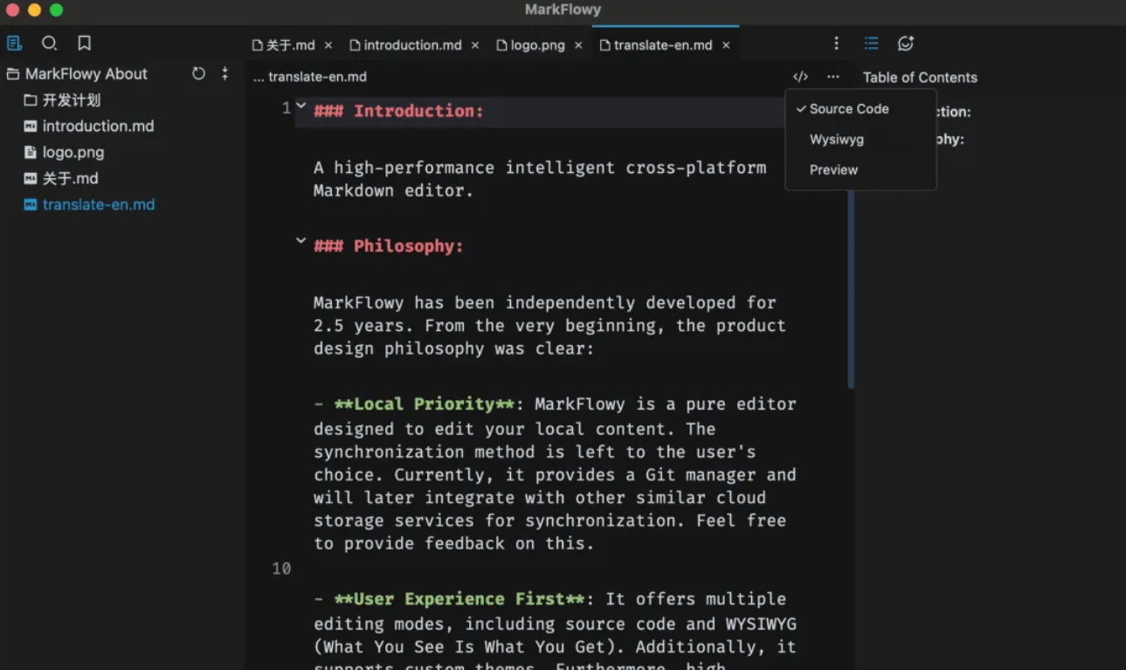Close the translate-en.md tab
Image resolution: width=1126 pixels, height=670 pixels.
726,45
